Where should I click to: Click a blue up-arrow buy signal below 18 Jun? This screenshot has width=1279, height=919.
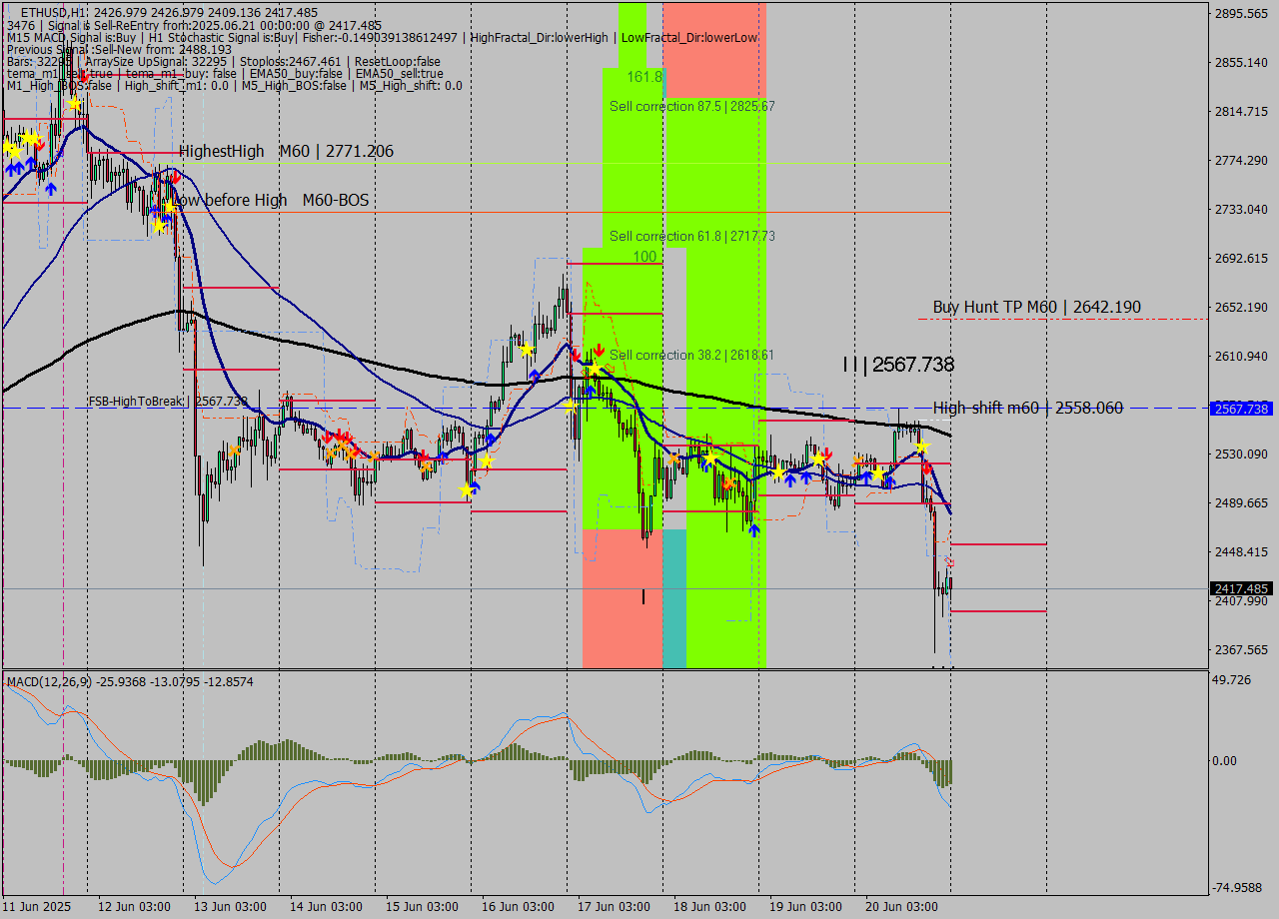[752, 529]
